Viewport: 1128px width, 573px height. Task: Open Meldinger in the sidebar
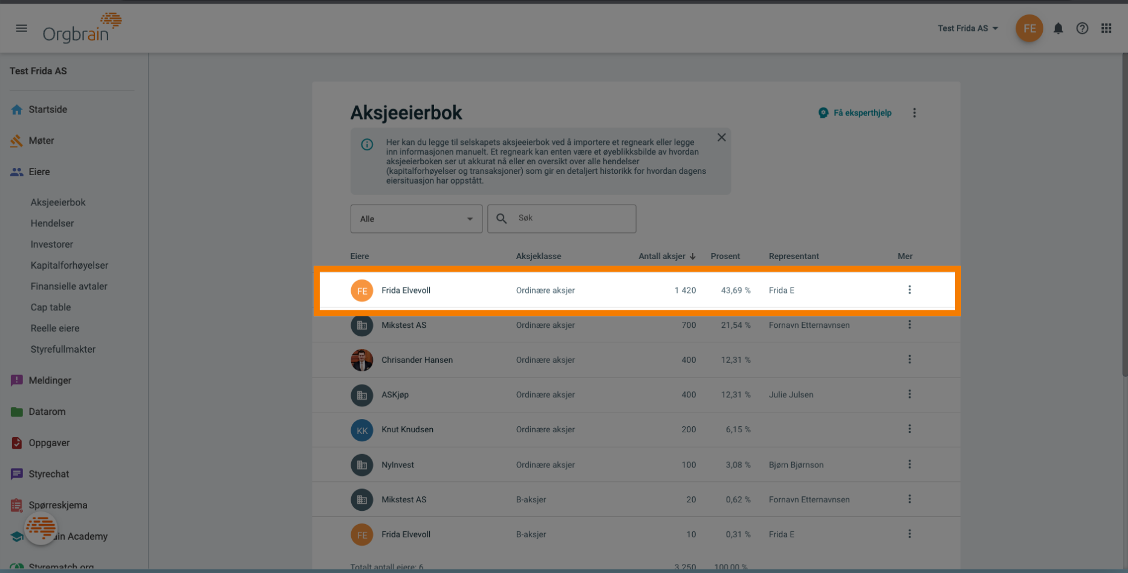coord(50,380)
